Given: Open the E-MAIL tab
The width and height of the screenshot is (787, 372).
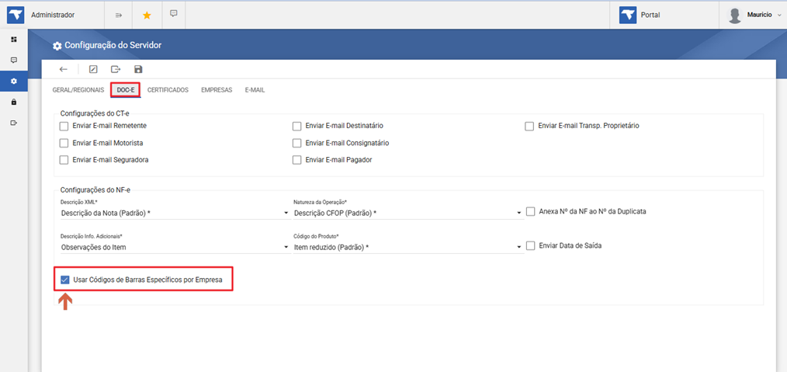Looking at the screenshot, I should click(255, 90).
